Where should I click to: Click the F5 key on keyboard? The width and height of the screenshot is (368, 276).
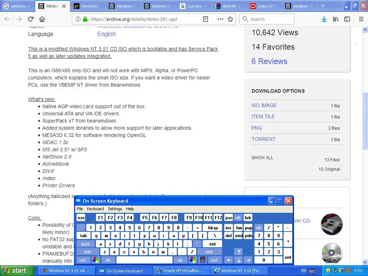145,217
